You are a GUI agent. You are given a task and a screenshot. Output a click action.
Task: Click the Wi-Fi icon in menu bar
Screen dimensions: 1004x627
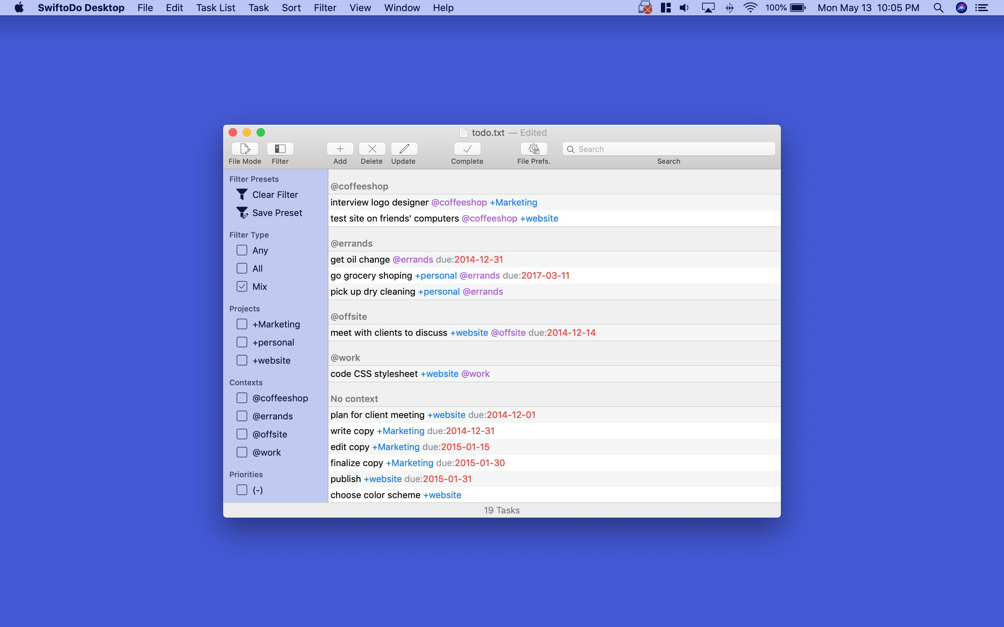[750, 7]
